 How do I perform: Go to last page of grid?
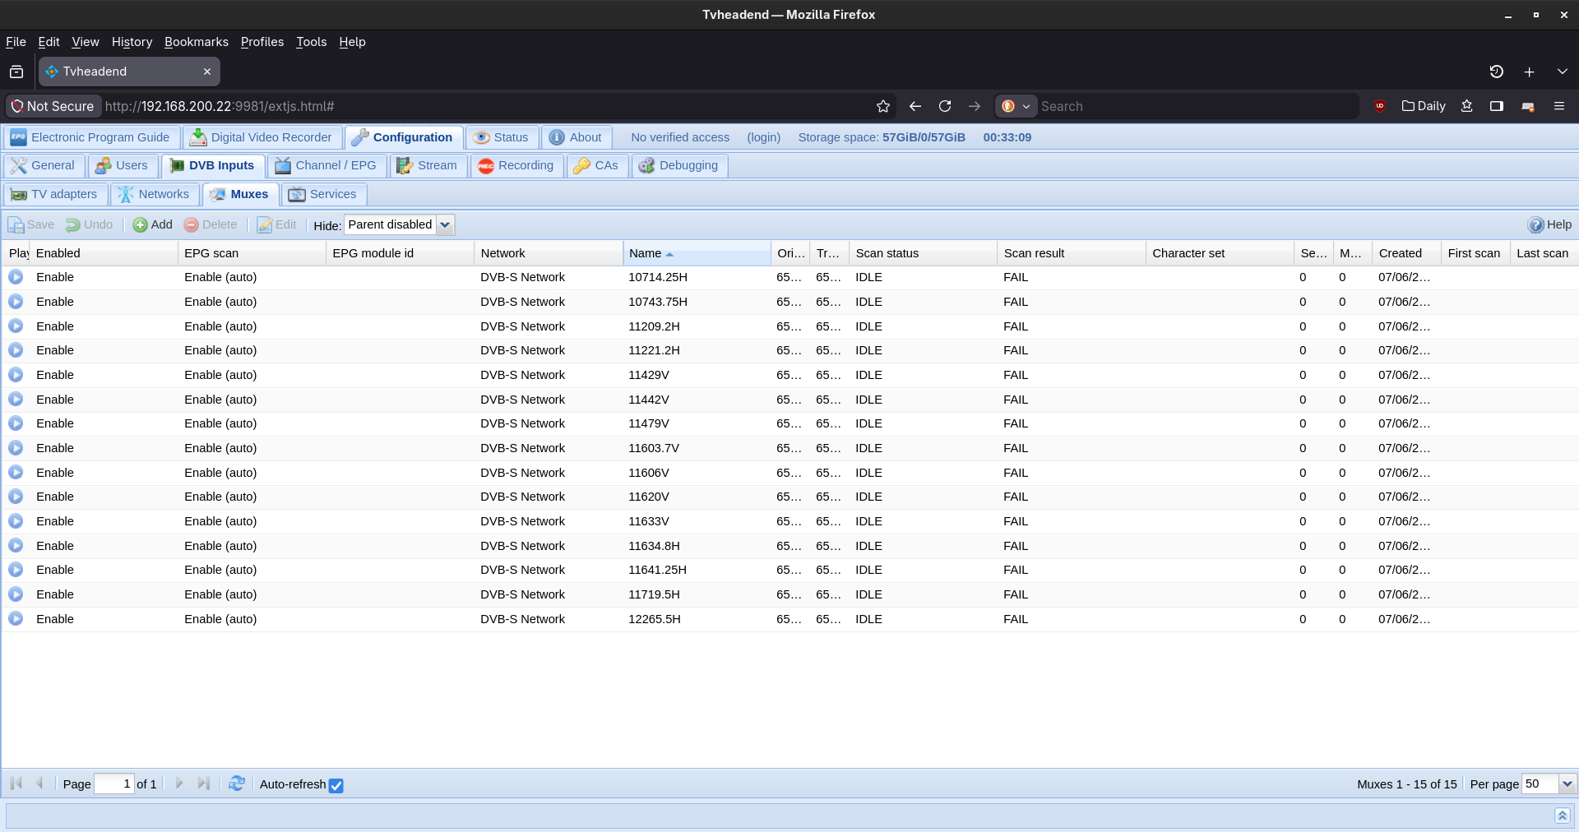click(203, 783)
